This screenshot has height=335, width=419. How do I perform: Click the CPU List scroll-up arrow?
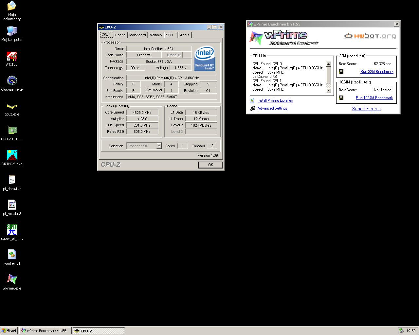(329, 64)
